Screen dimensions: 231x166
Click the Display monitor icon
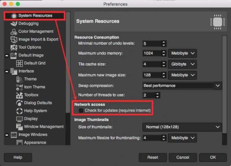[x=20, y=119]
